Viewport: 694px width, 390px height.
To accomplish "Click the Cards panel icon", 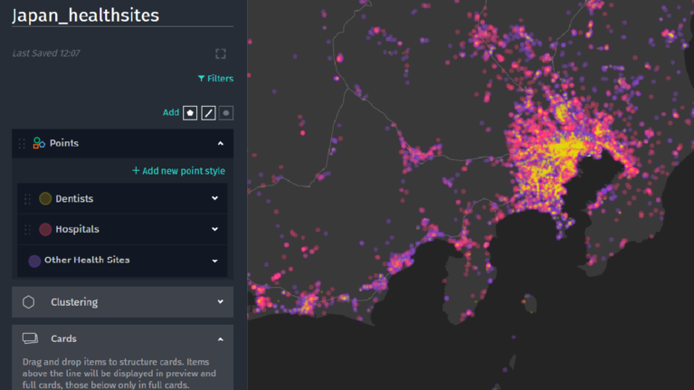I will [30, 338].
